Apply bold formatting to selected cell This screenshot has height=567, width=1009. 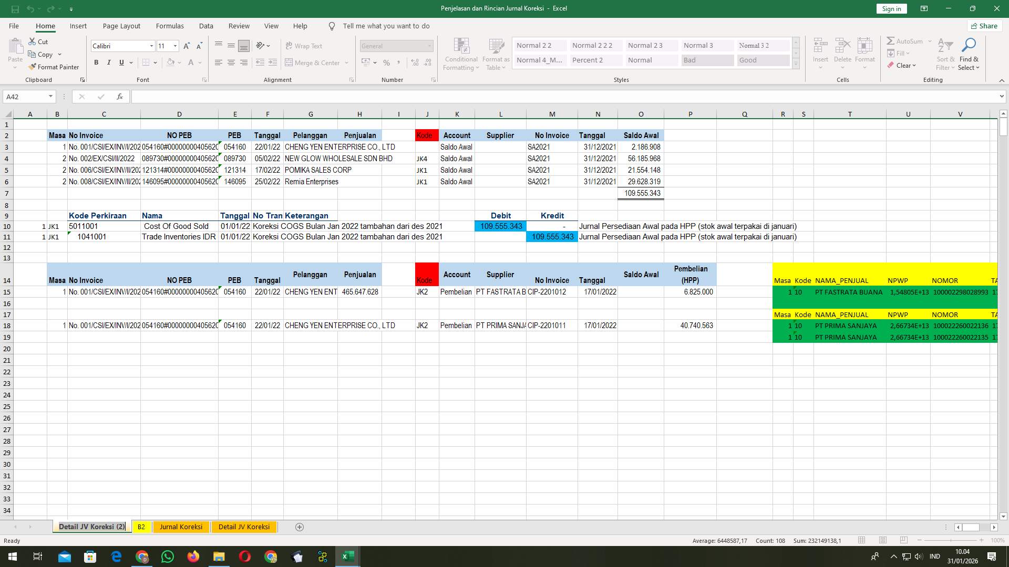point(96,62)
